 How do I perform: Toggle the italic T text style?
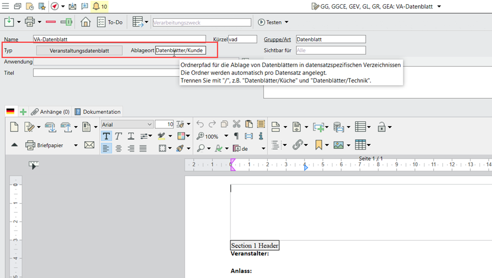pyautogui.click(x=119, y=136)
